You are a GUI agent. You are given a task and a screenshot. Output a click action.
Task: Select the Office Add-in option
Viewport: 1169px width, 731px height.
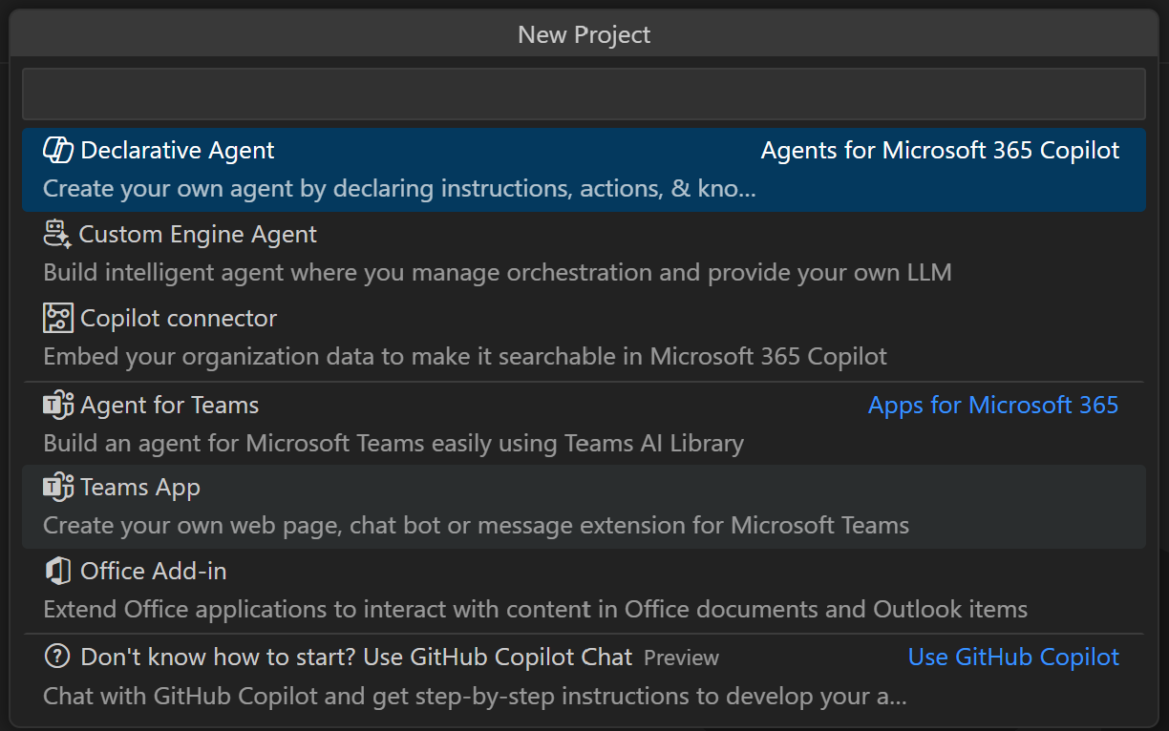click(x=154, y=572)
